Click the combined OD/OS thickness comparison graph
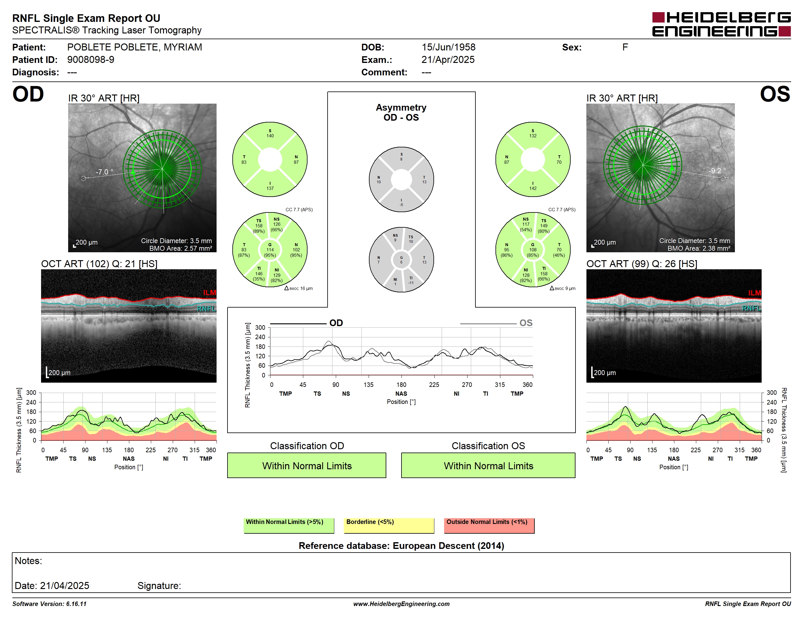Screen dimensions: 803x620 401,352
